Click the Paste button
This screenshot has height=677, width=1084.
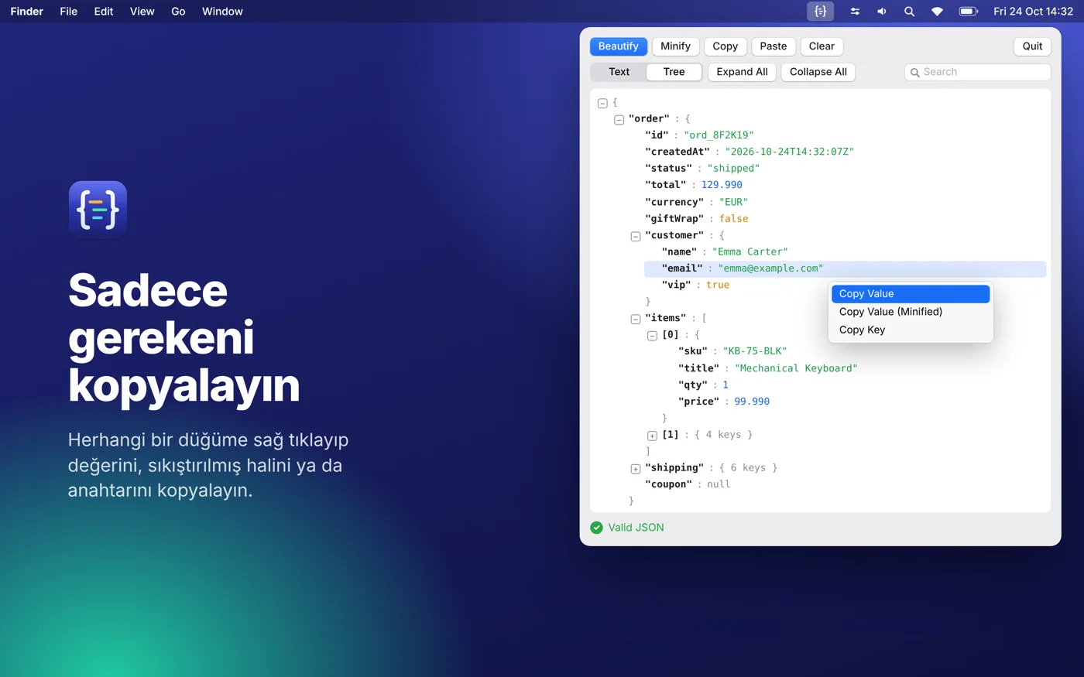774,46
